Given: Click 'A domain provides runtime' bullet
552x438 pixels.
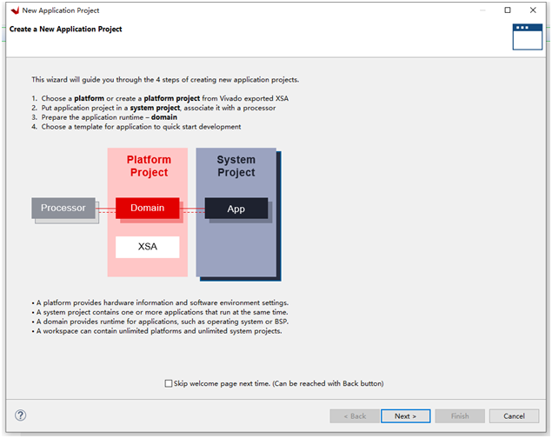Looking at the screenshot, I should click(x=160, y=322).
